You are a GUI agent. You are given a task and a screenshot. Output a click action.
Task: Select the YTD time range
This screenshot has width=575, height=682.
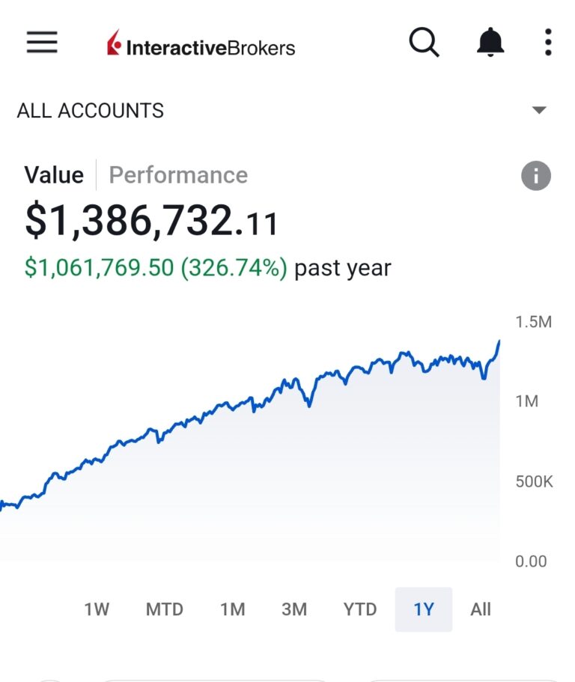click(360, 609)
